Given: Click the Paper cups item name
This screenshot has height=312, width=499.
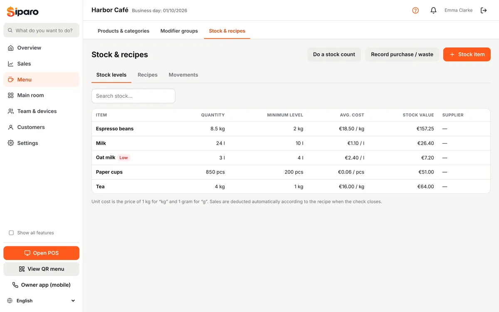Looking at the screenshot, I should coord(109,172).
